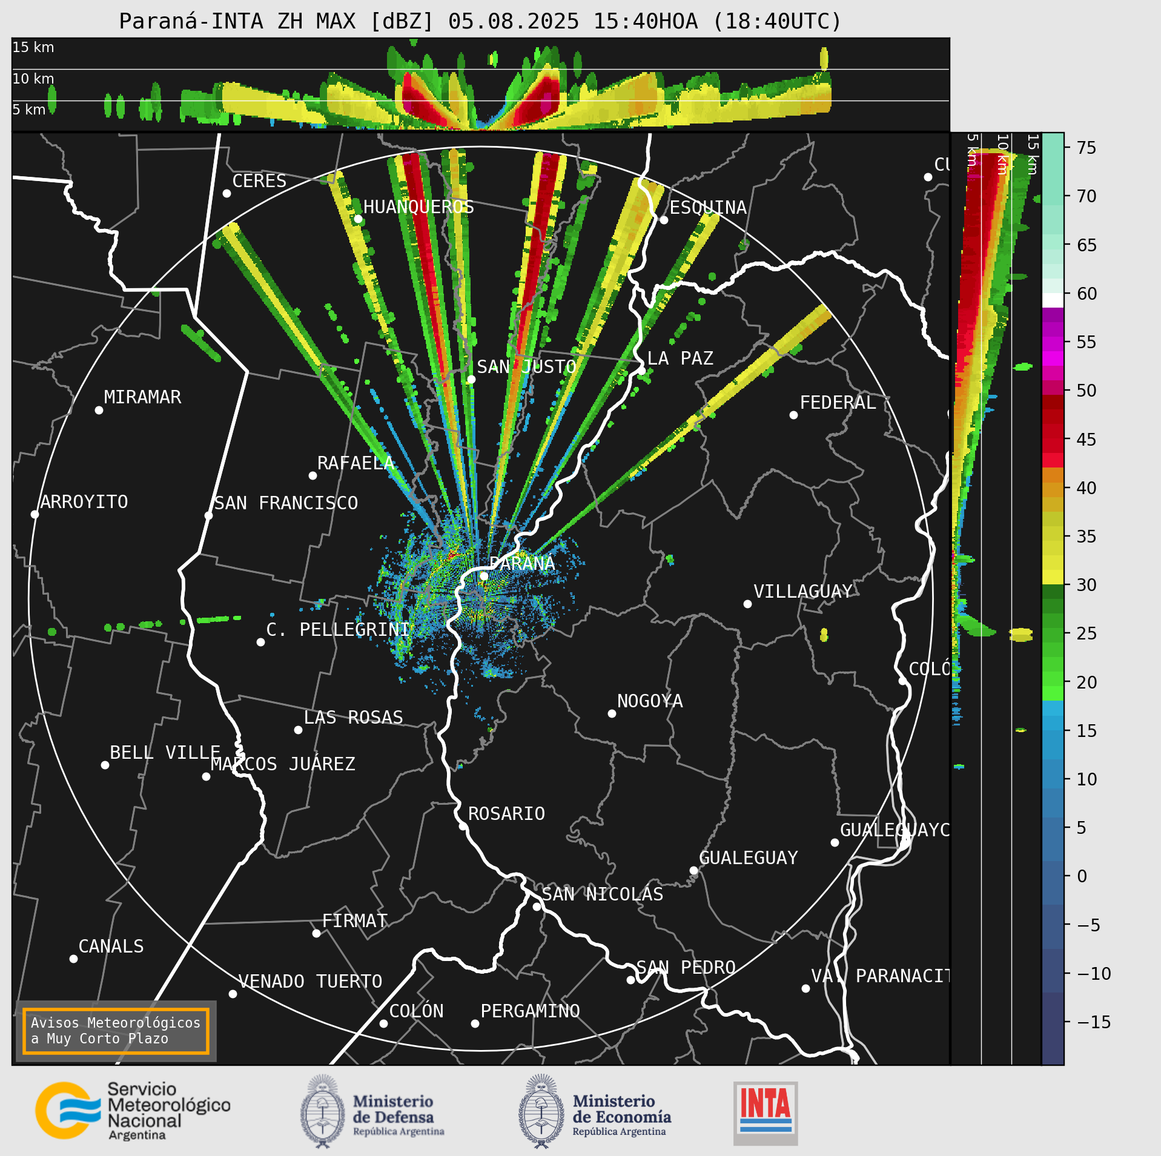1161x1156 pixels.
Task: Click the CERES city label
Action: [x=259, y=180]
